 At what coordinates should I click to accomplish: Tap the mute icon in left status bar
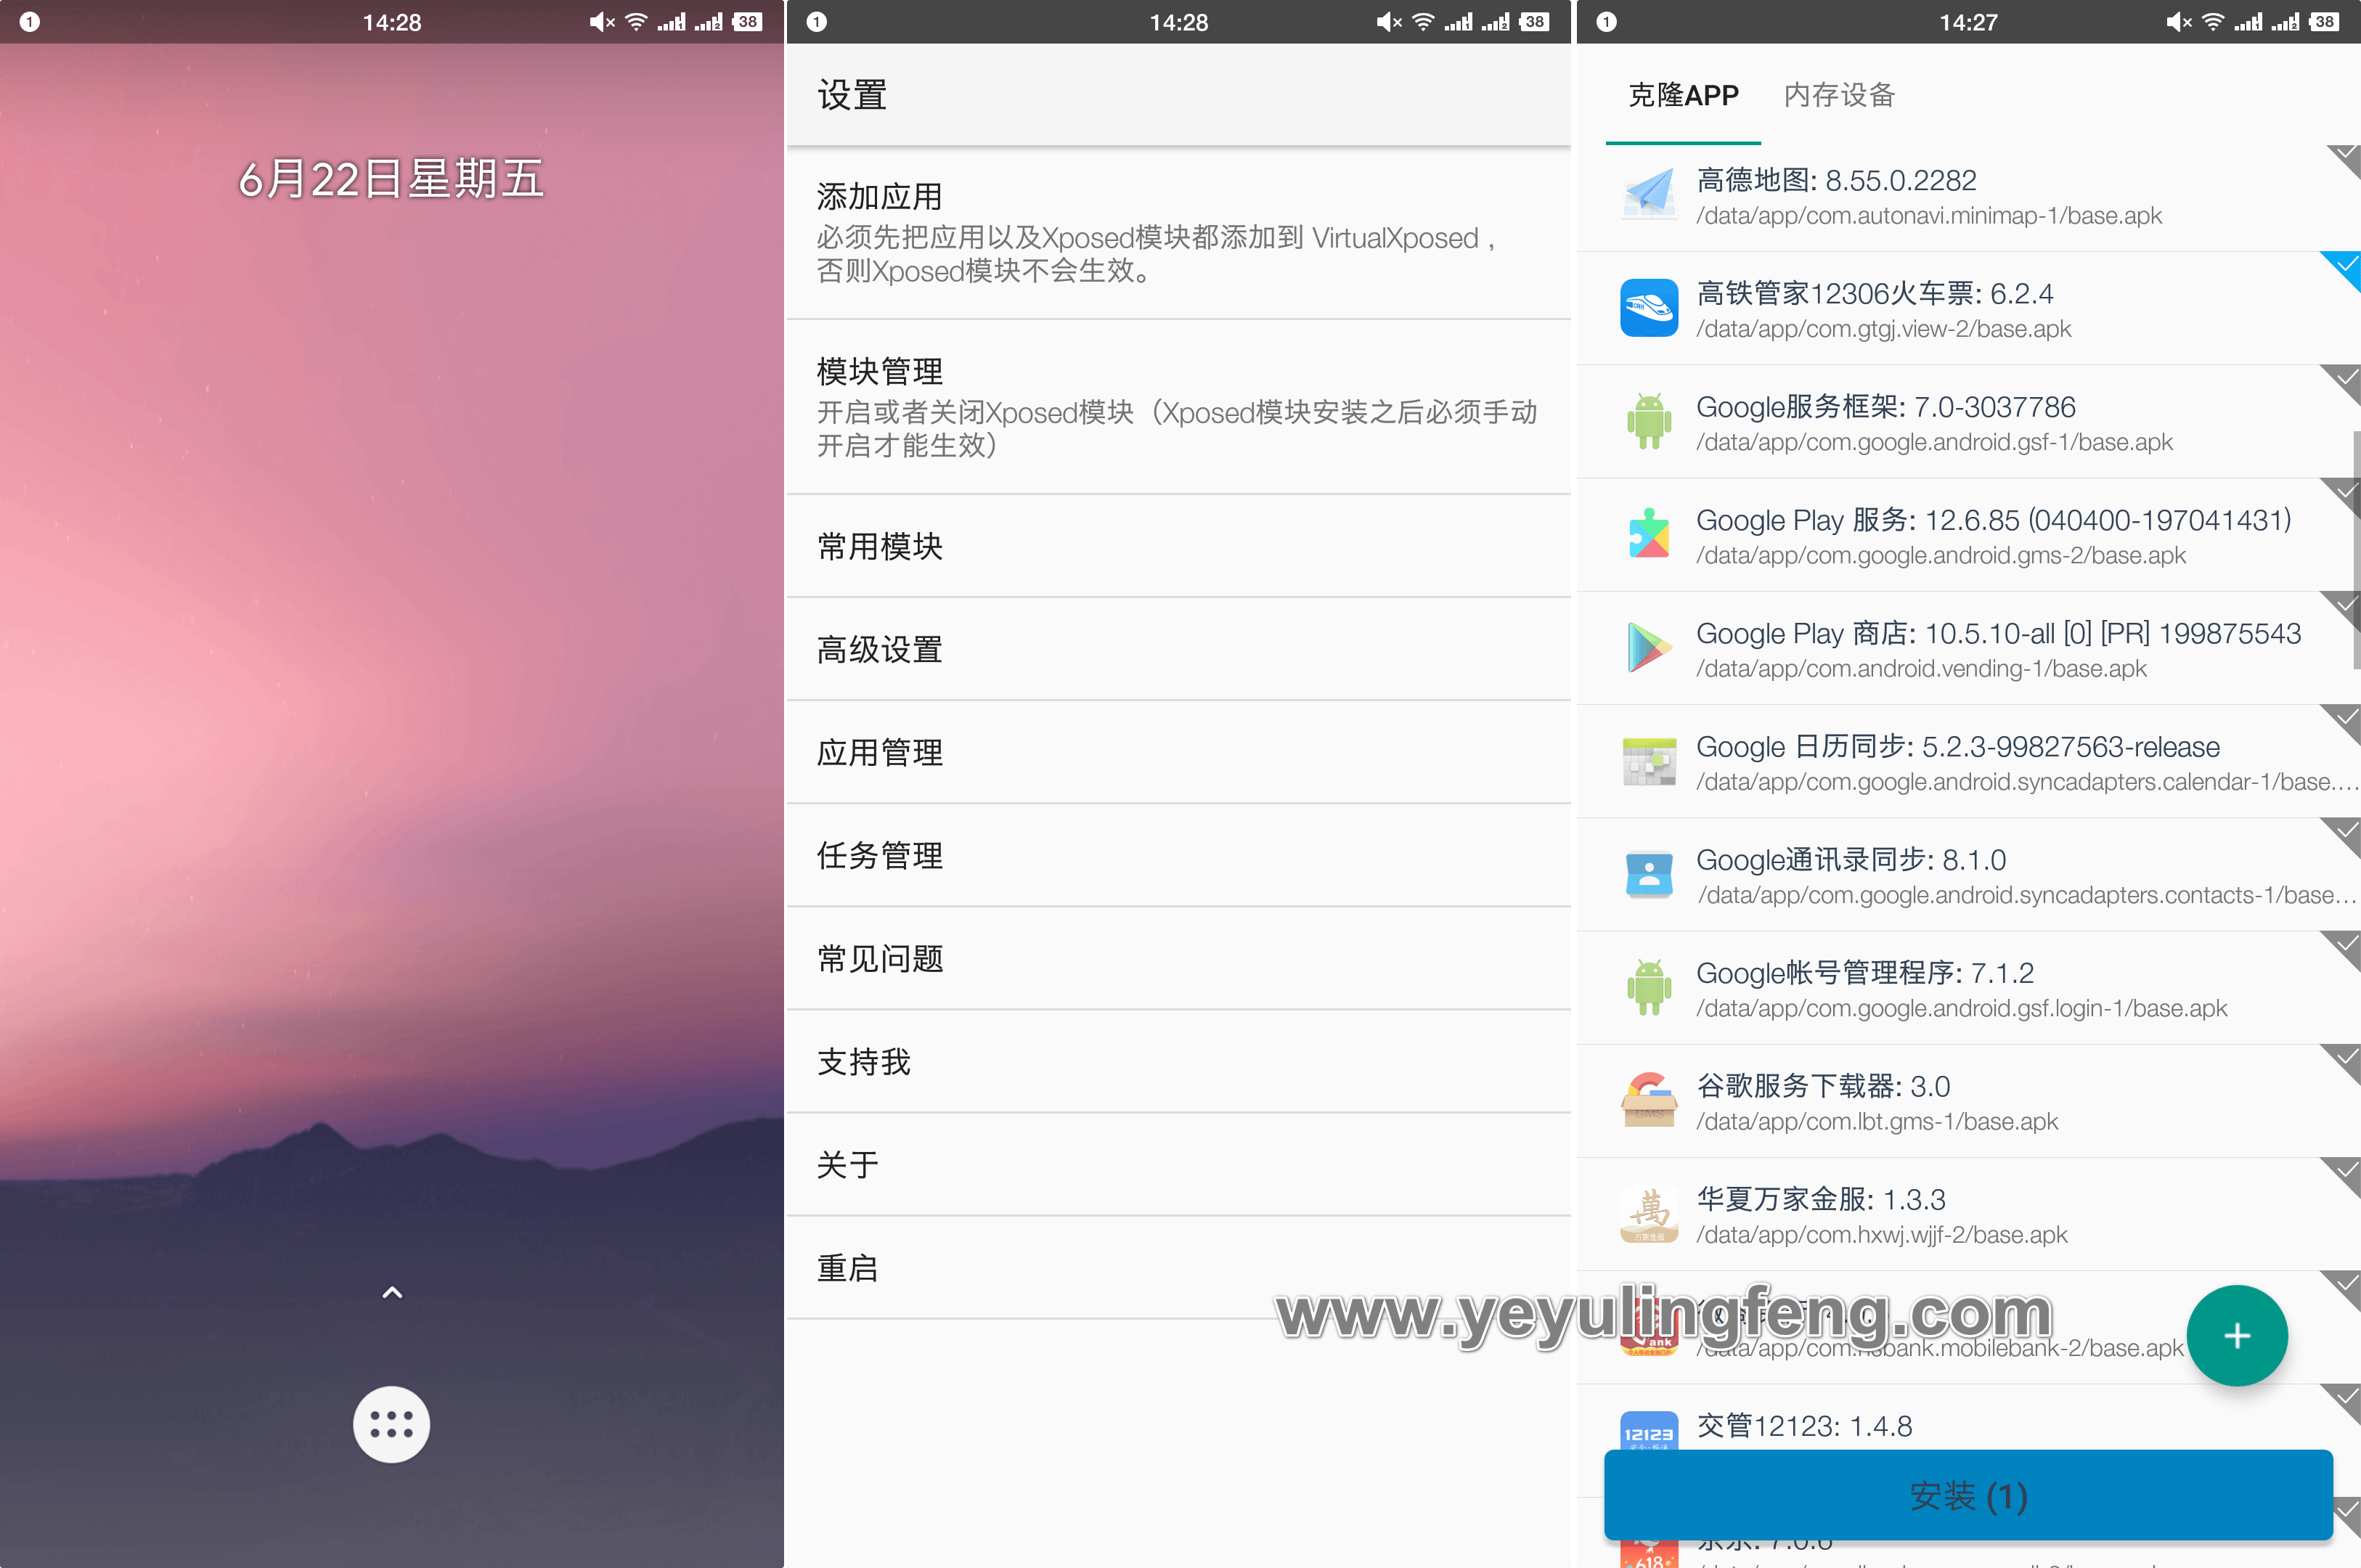click(x=602, y=22)
